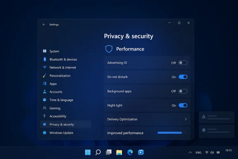The height and width of the screenshot is (159, 238).
Task: Minimize the Settings window
Action: [169, 23]
